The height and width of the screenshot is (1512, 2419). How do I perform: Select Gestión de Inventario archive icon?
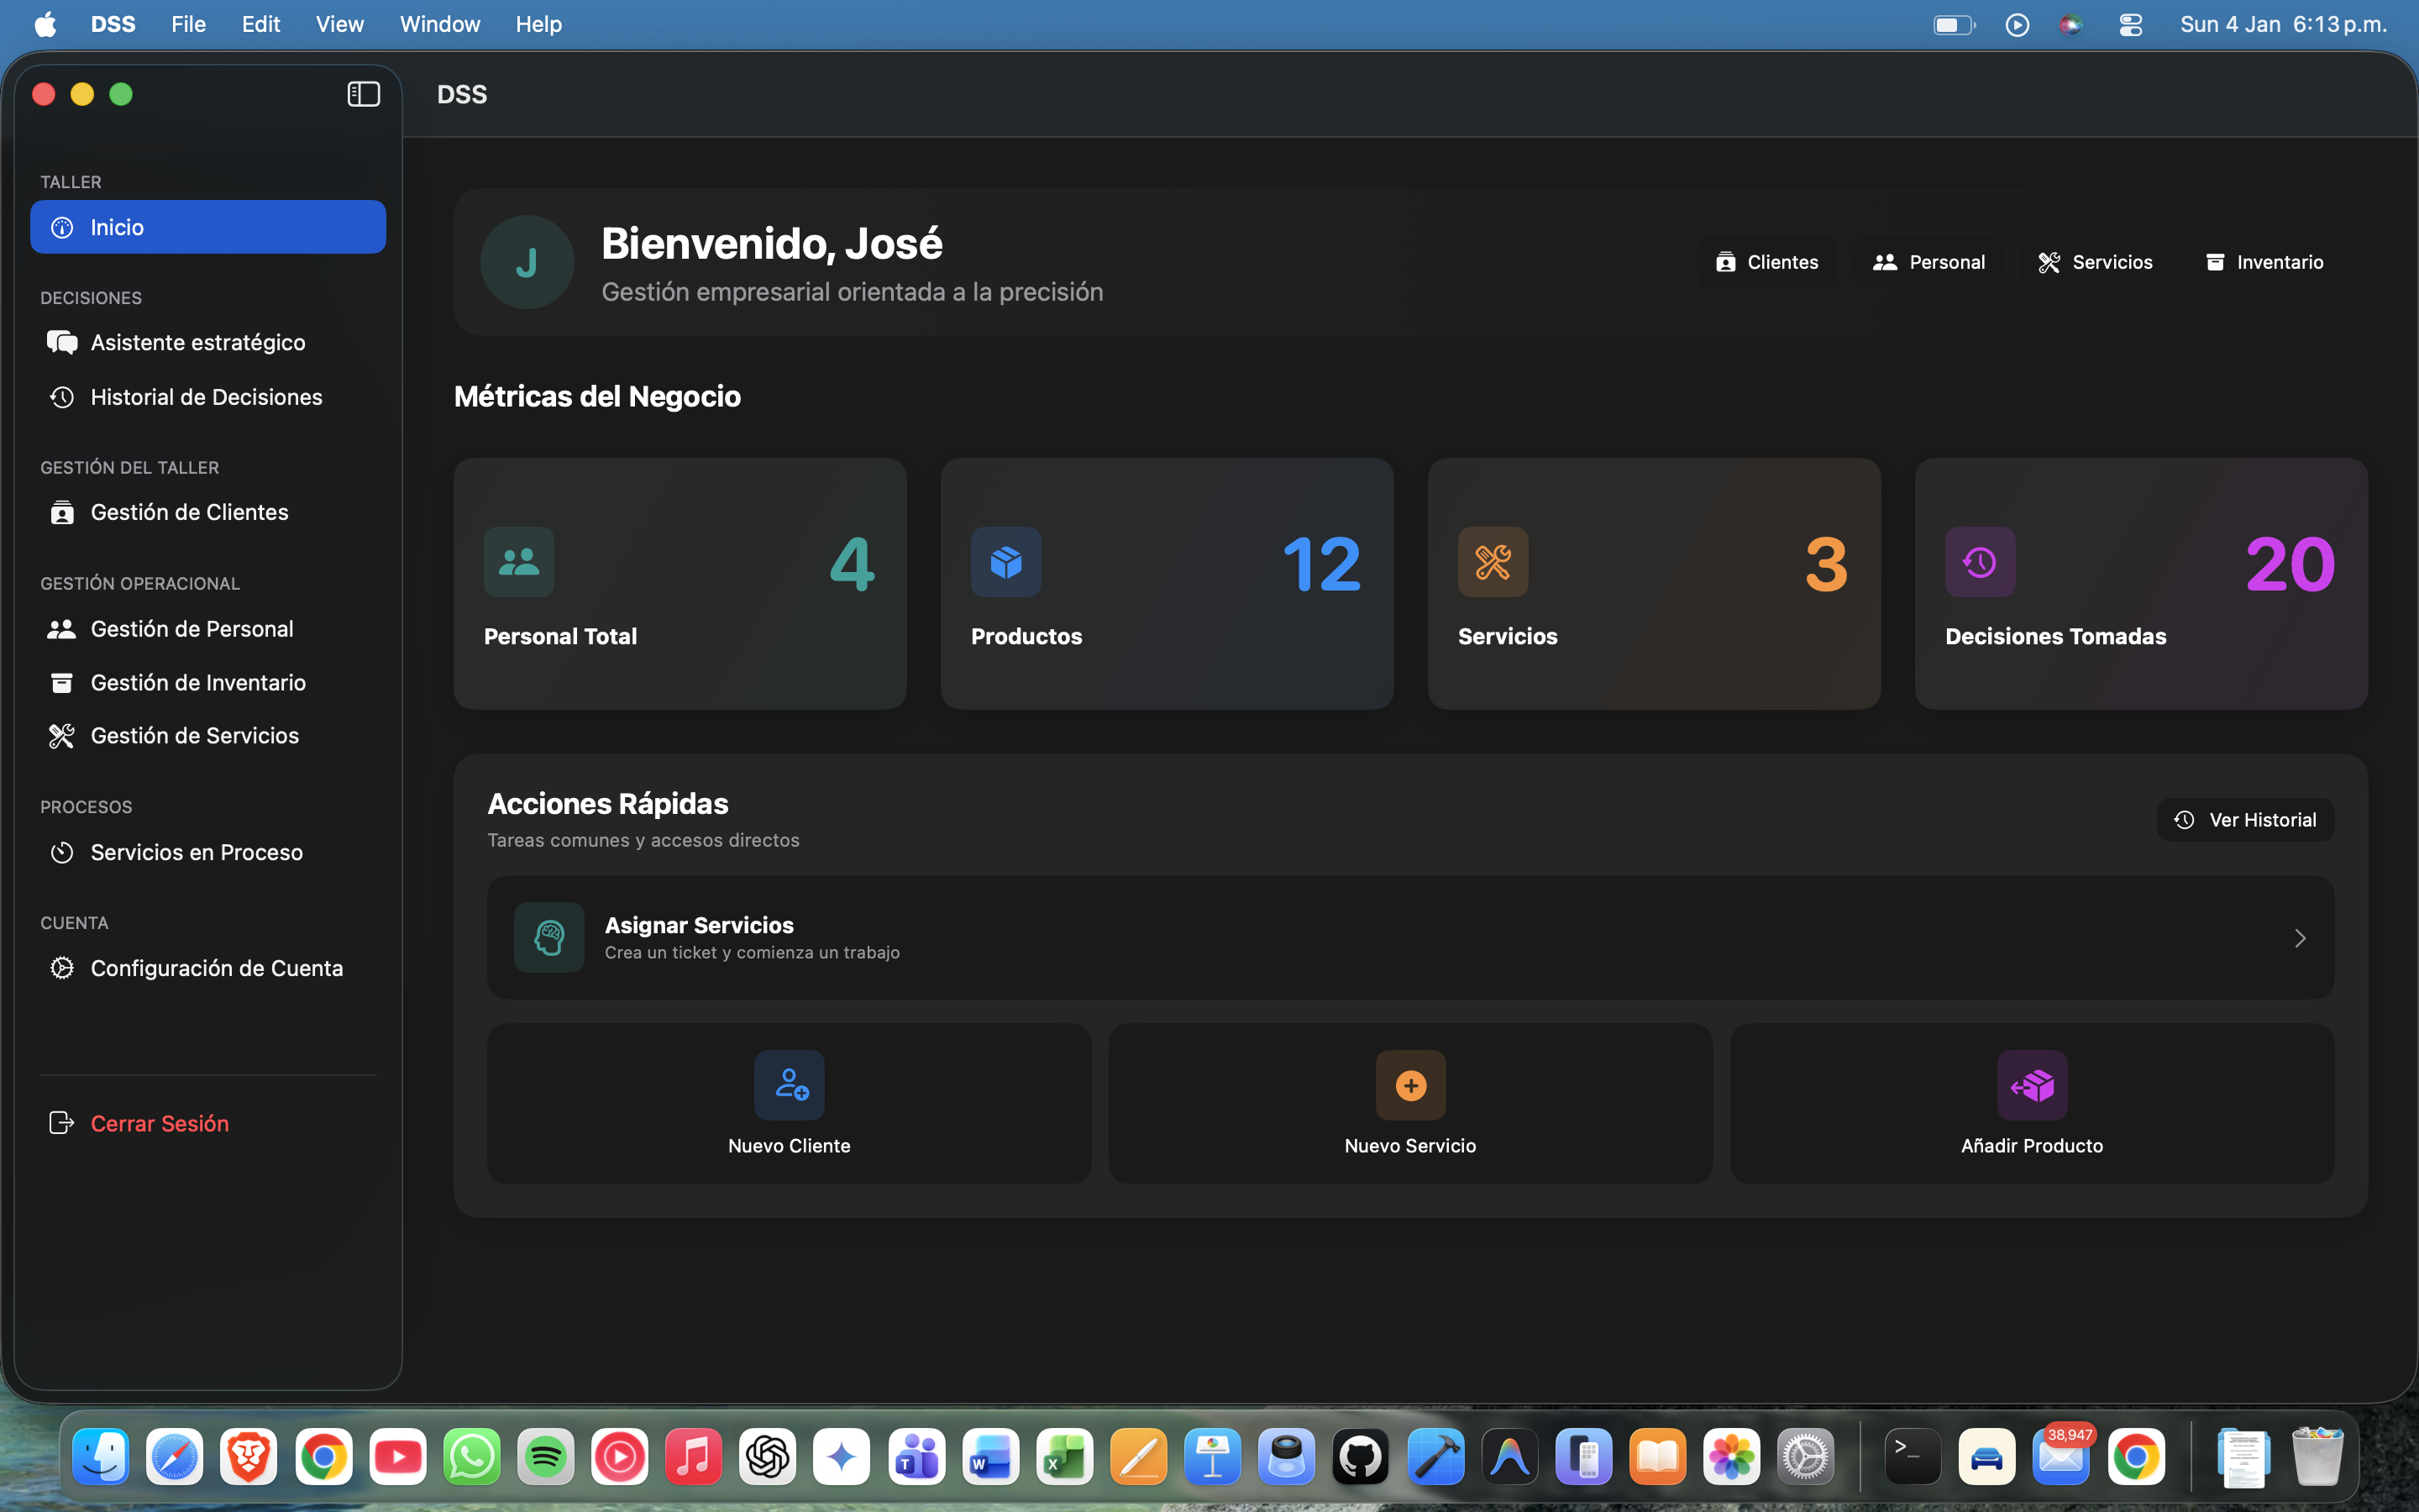point(62,682)
